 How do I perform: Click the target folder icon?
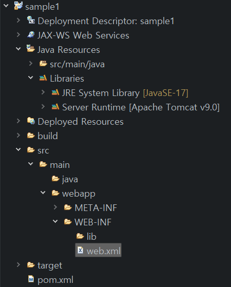point(31,265)
